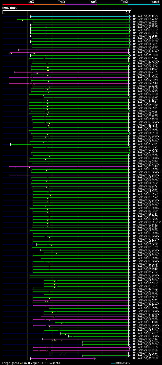
Task: Choose the UniRef100_Q17297 hit
Action: [x=145, y=58]
